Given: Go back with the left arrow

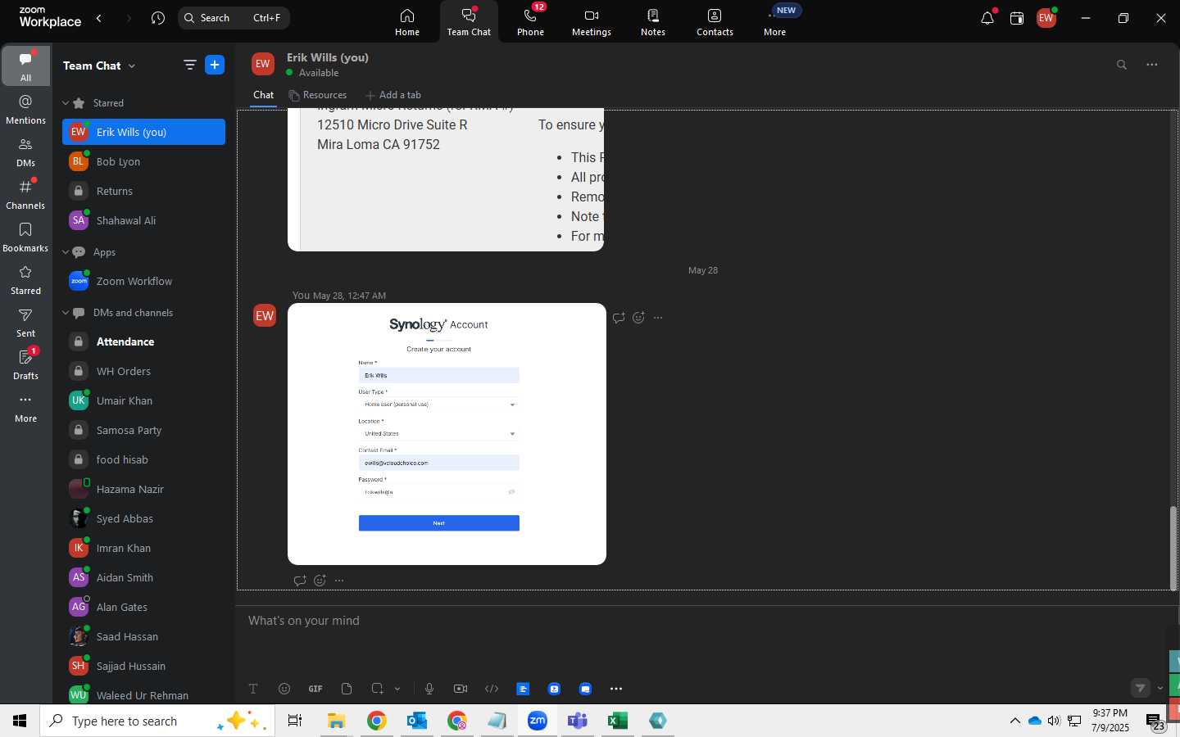Looking at the screenshot, I should coord(99,18).
